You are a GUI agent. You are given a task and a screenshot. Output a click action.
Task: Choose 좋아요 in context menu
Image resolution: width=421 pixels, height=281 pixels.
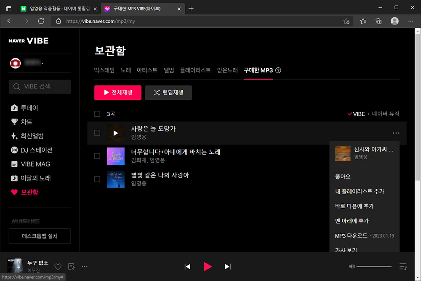click(x=343, y=177)
